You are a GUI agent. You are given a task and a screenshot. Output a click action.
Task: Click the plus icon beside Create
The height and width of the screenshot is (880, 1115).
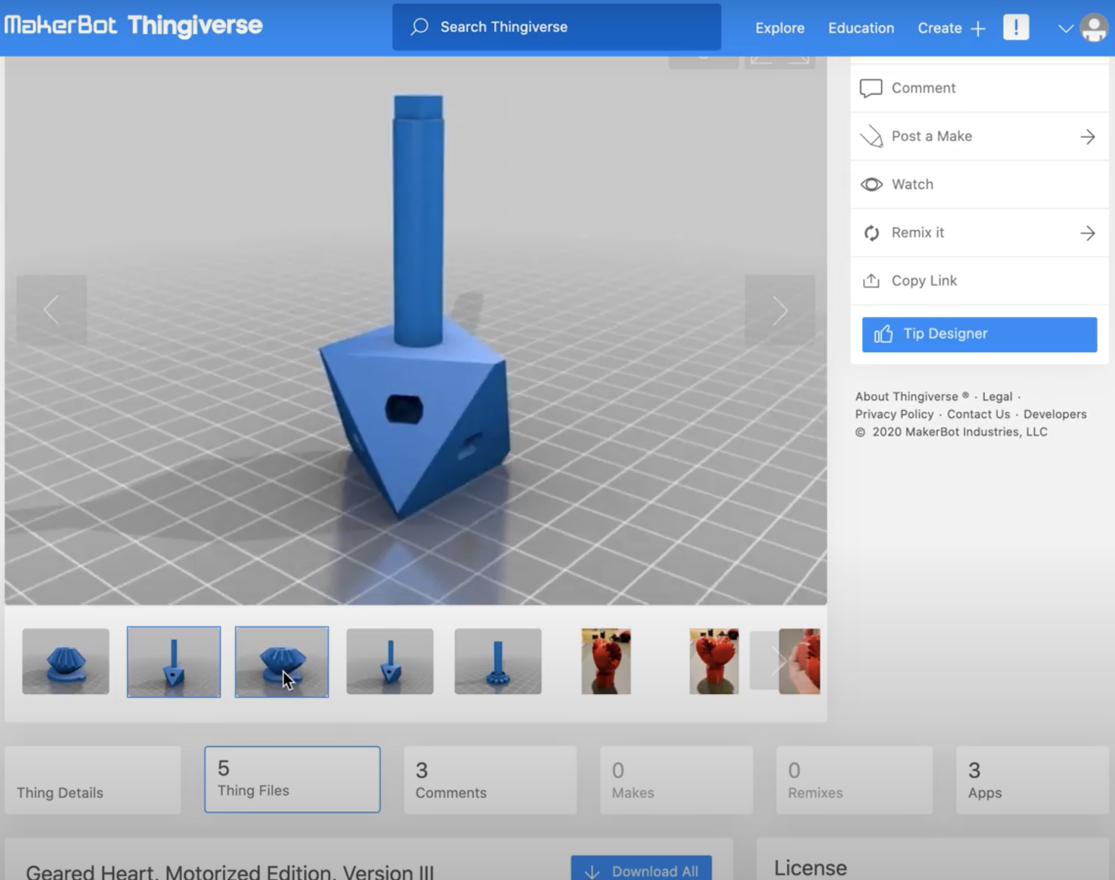[978, 29]
